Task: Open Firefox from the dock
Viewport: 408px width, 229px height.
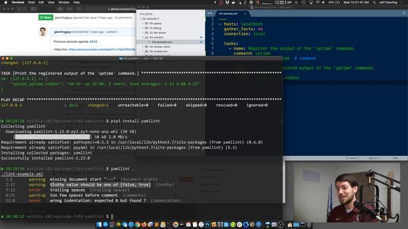Action: (144, 225)
